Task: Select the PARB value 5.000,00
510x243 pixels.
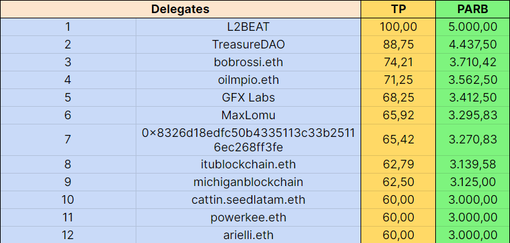Action: [473, 27]
